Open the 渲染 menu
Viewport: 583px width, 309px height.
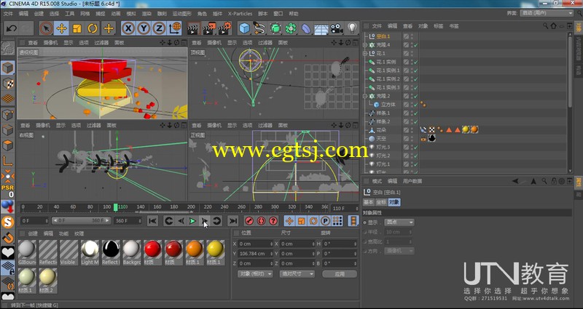(x=146, y=14)
